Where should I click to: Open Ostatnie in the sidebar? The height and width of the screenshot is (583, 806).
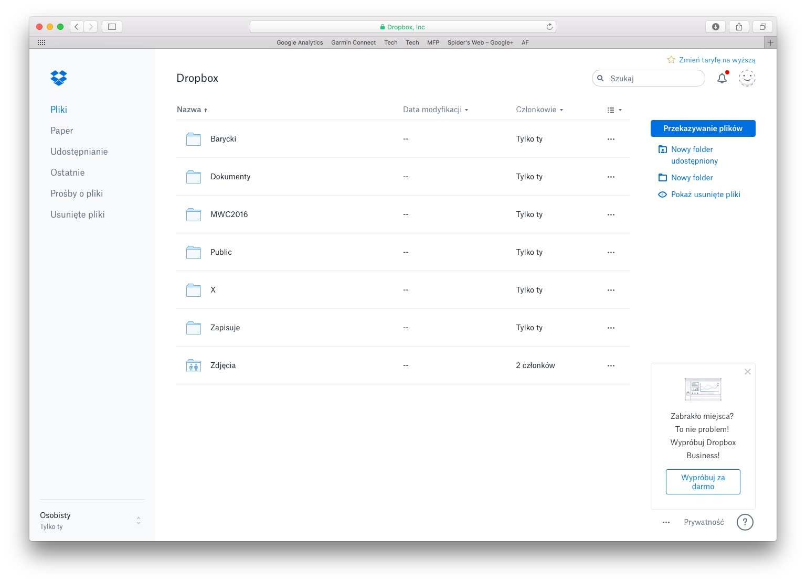(68, 172)
